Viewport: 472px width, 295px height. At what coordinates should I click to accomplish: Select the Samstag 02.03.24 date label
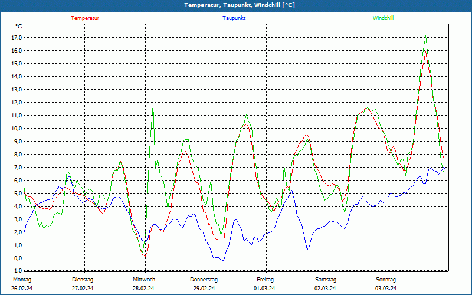tap(325, 284)
